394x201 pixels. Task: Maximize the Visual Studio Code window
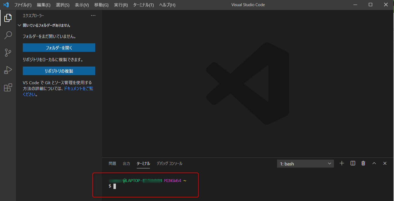click(x=370, y=5)
